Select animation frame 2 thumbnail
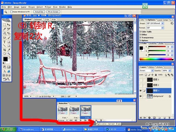Image resolution: width=176 pixels, height=132 pixels. click(x=74, y=111)
